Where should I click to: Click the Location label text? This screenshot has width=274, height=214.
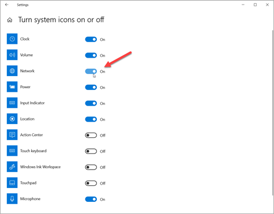pos(27,119)
